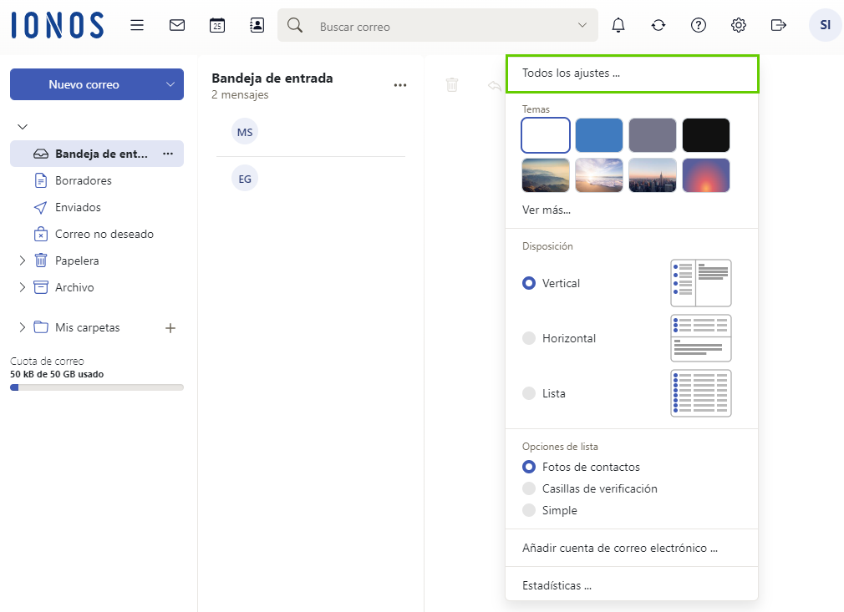The image size is (844, 612).
Task: Toggle the hamburger navigation menu icon
Action: 137,25
